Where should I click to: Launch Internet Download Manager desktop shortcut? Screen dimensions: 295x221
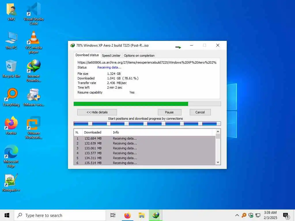[34, 71]
